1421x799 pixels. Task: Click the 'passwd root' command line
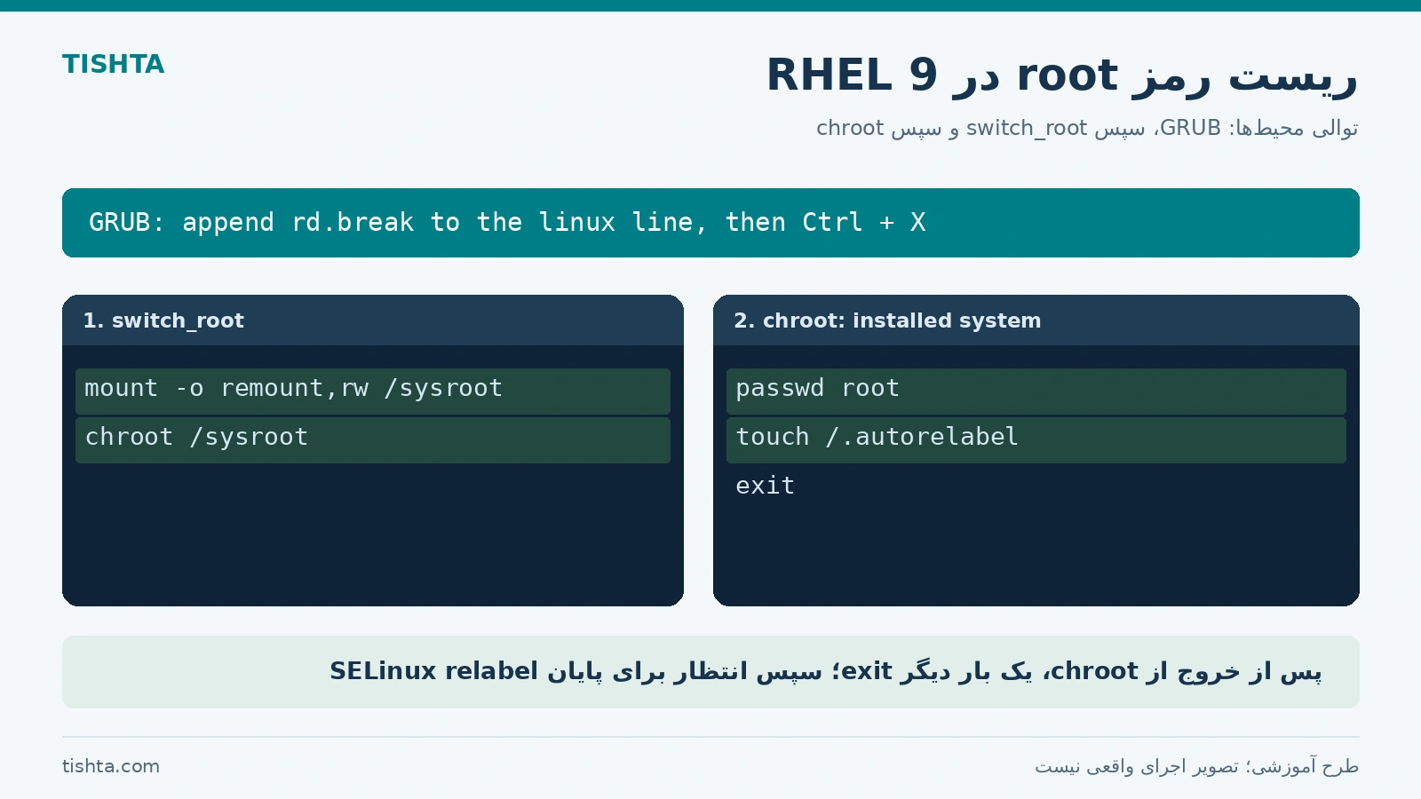click(x=1036, y=392)
